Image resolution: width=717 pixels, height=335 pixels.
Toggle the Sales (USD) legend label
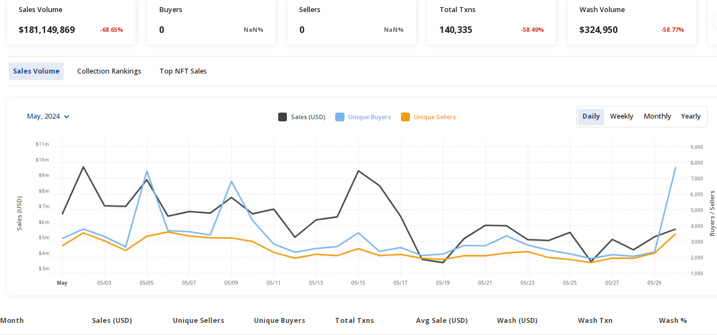(x=308, y=117)
